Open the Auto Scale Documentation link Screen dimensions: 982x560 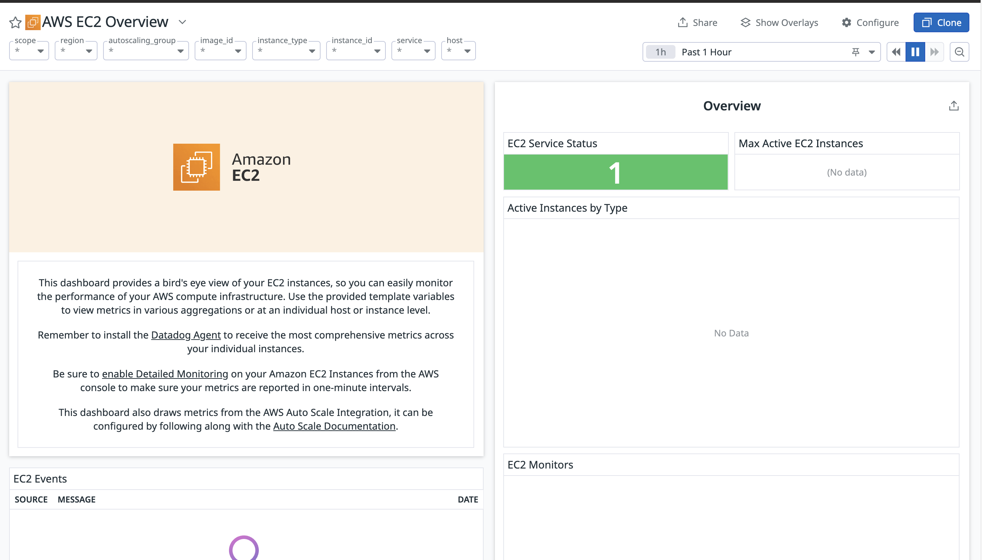pos(334,426)
